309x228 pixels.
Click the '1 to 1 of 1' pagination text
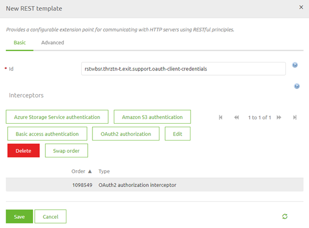(259, 118)
